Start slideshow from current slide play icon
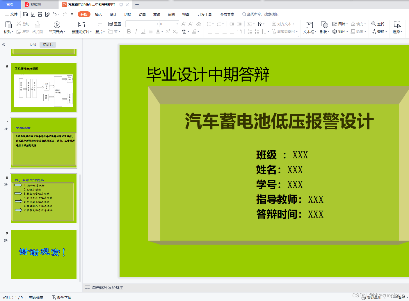This screenshot has width=409, height=301. [57, 25]
